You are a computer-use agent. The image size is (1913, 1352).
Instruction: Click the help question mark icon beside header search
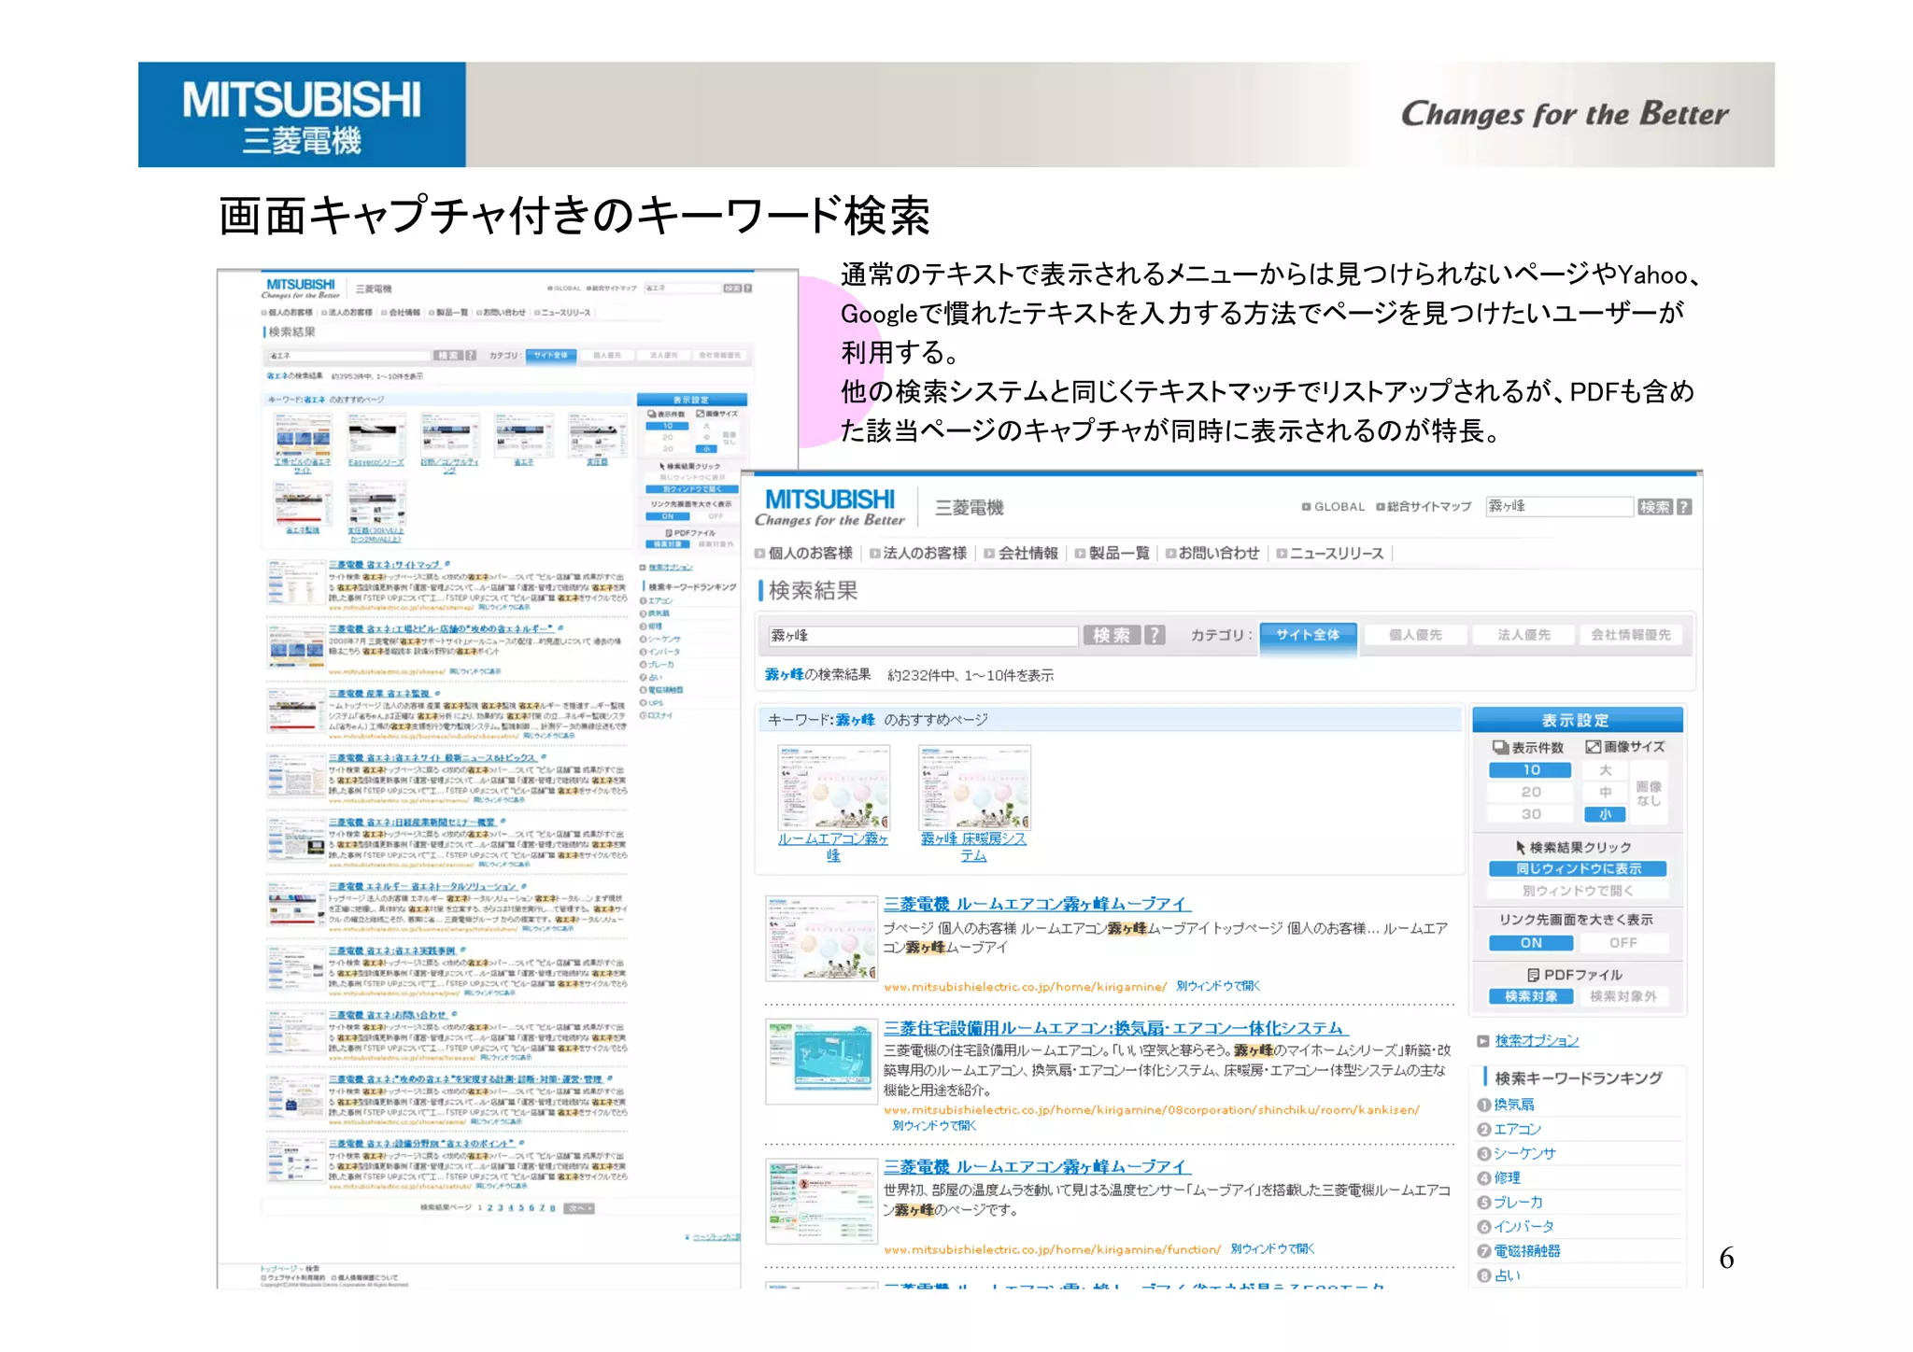[1684, 507]
